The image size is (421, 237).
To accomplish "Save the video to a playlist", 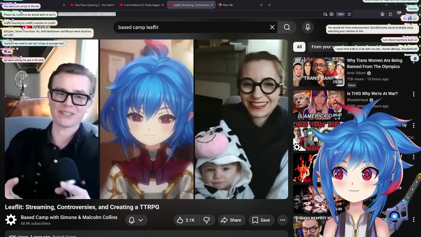I will point(261,220).
